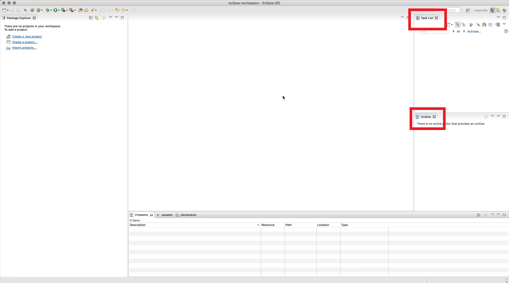
Task: Click the Debug bug icon in main toolbar
Action: (x=47, y=10)
